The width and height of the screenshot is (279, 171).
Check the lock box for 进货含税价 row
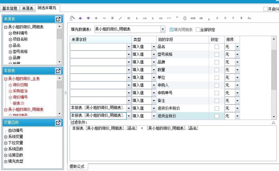tap(217, 116)
